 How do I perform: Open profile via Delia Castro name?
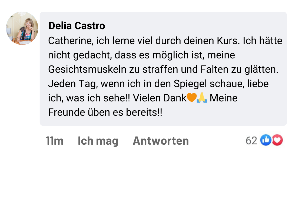coord(77,26)
